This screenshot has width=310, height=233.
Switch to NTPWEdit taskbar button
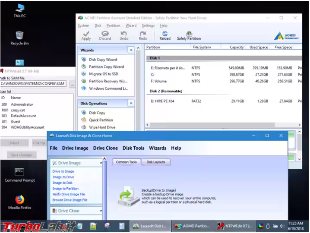point(235,226)
